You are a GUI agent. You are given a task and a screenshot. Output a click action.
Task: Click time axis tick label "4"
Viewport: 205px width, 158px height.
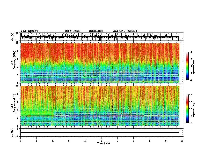click(85, 141)
